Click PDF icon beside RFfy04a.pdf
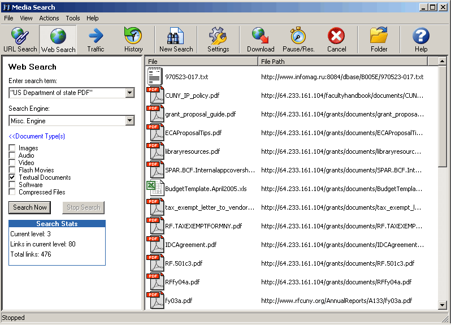The height and width of the screenshot is (325, 451). point(155,282)
